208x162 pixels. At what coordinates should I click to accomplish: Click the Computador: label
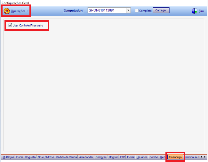point(73,11)
